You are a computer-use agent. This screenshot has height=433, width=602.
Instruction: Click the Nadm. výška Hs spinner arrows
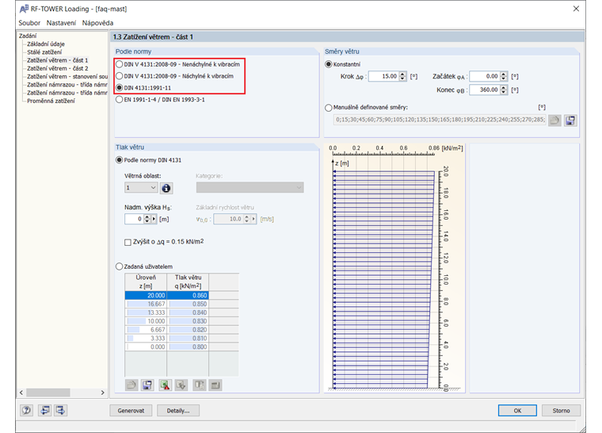point(147,219)
